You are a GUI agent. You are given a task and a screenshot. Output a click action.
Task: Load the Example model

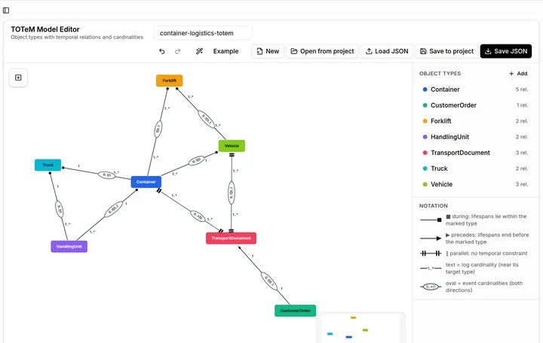point(225,51)
